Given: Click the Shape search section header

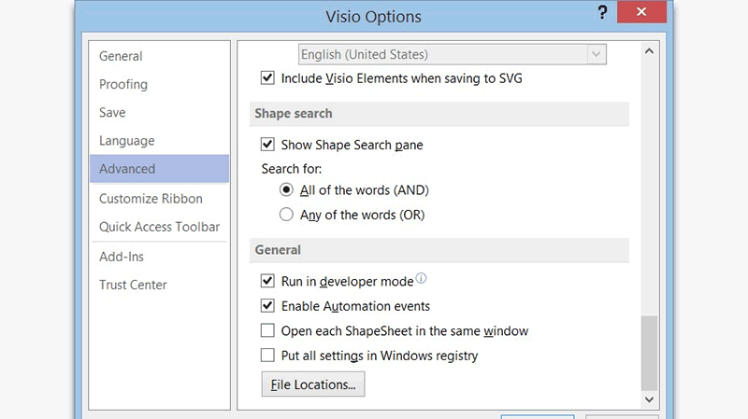Looking at the screenshot, I should pyautogui.click(x=439, y=113).
